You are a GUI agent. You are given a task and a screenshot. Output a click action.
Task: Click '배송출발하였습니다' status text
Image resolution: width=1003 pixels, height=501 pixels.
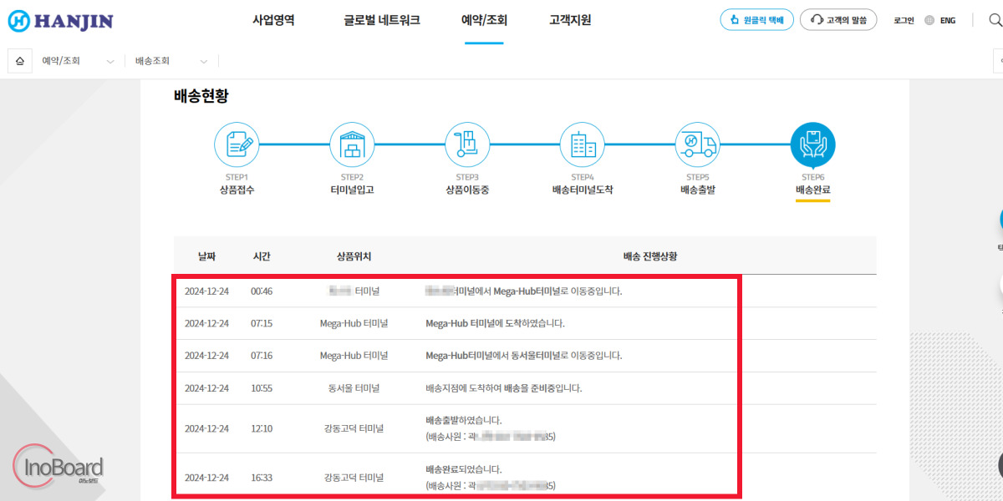click(x=464, y=421)
